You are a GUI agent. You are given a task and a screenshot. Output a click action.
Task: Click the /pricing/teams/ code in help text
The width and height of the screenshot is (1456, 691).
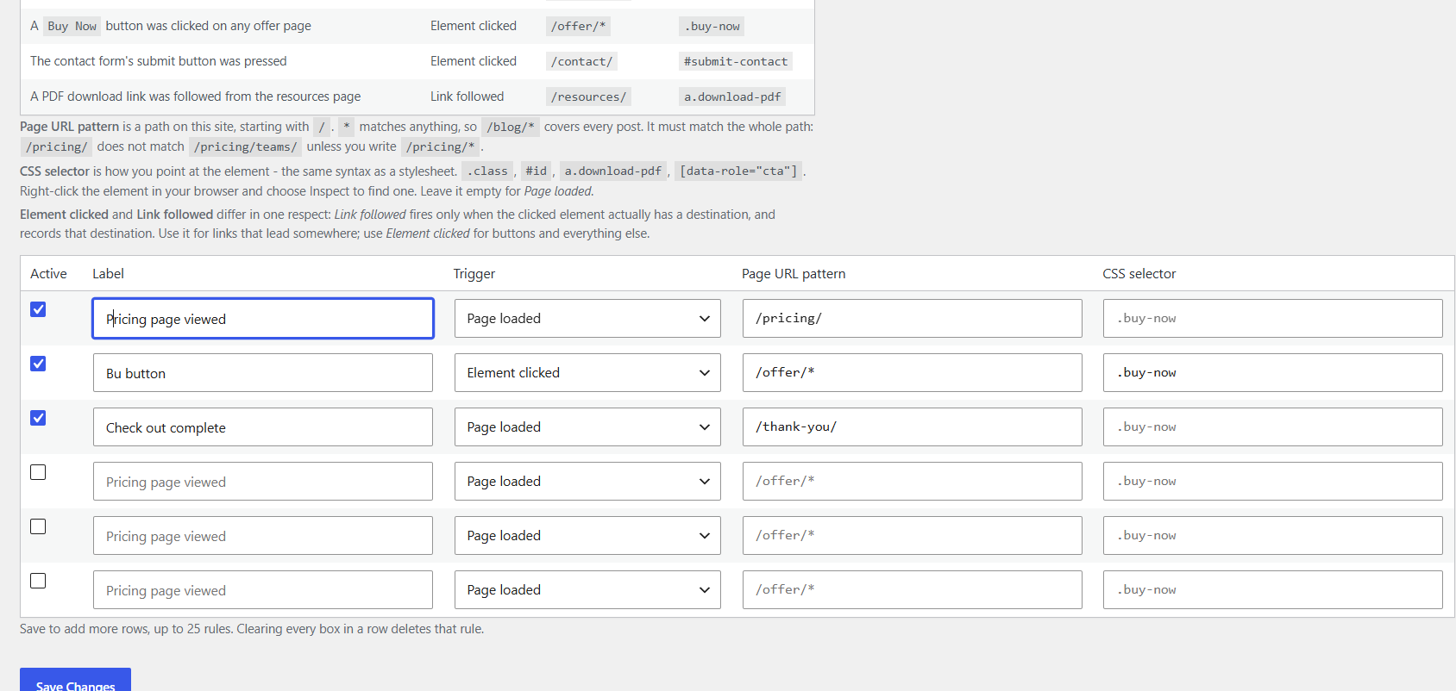click(246, 146)
